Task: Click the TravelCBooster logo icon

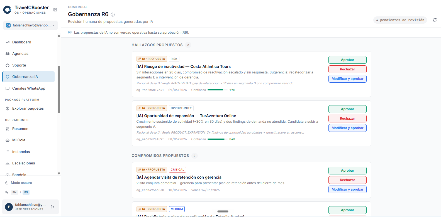Action: pos(7,10)
